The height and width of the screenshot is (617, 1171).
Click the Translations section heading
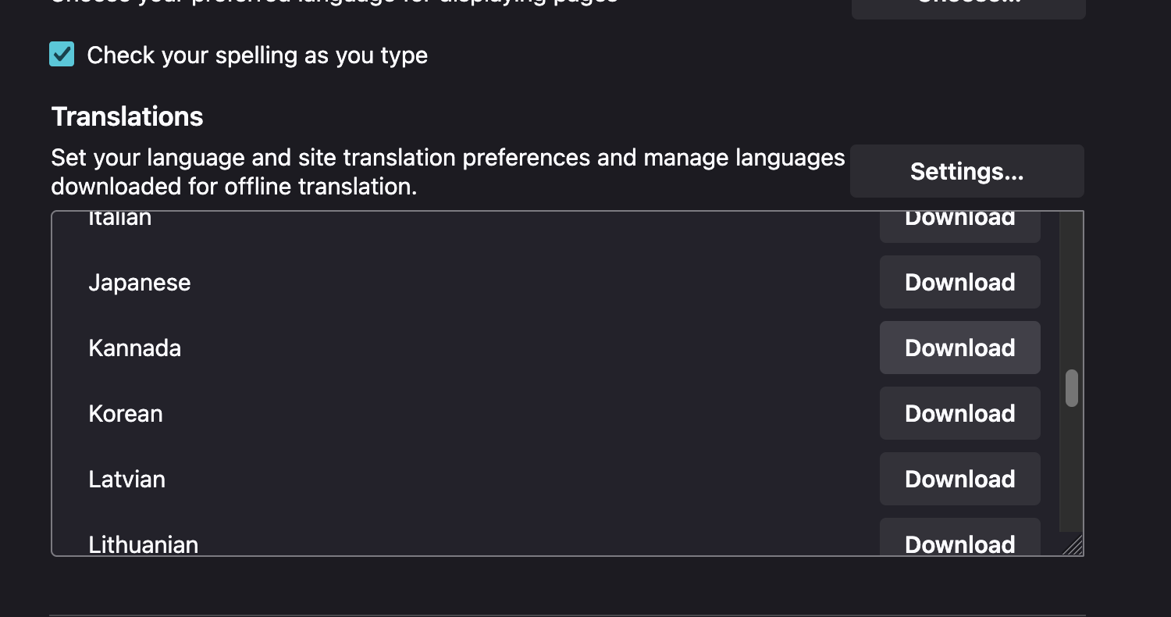click(x=127, y=116)
